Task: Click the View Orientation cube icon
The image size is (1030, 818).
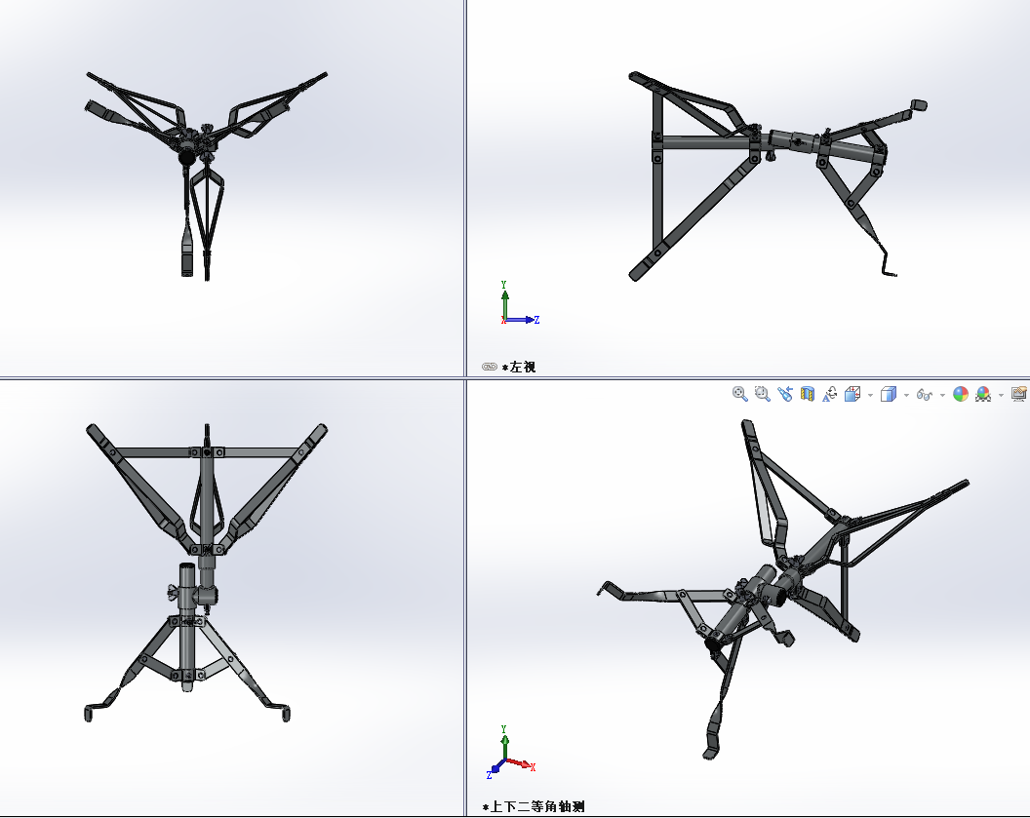Action: tap(852, 394)
